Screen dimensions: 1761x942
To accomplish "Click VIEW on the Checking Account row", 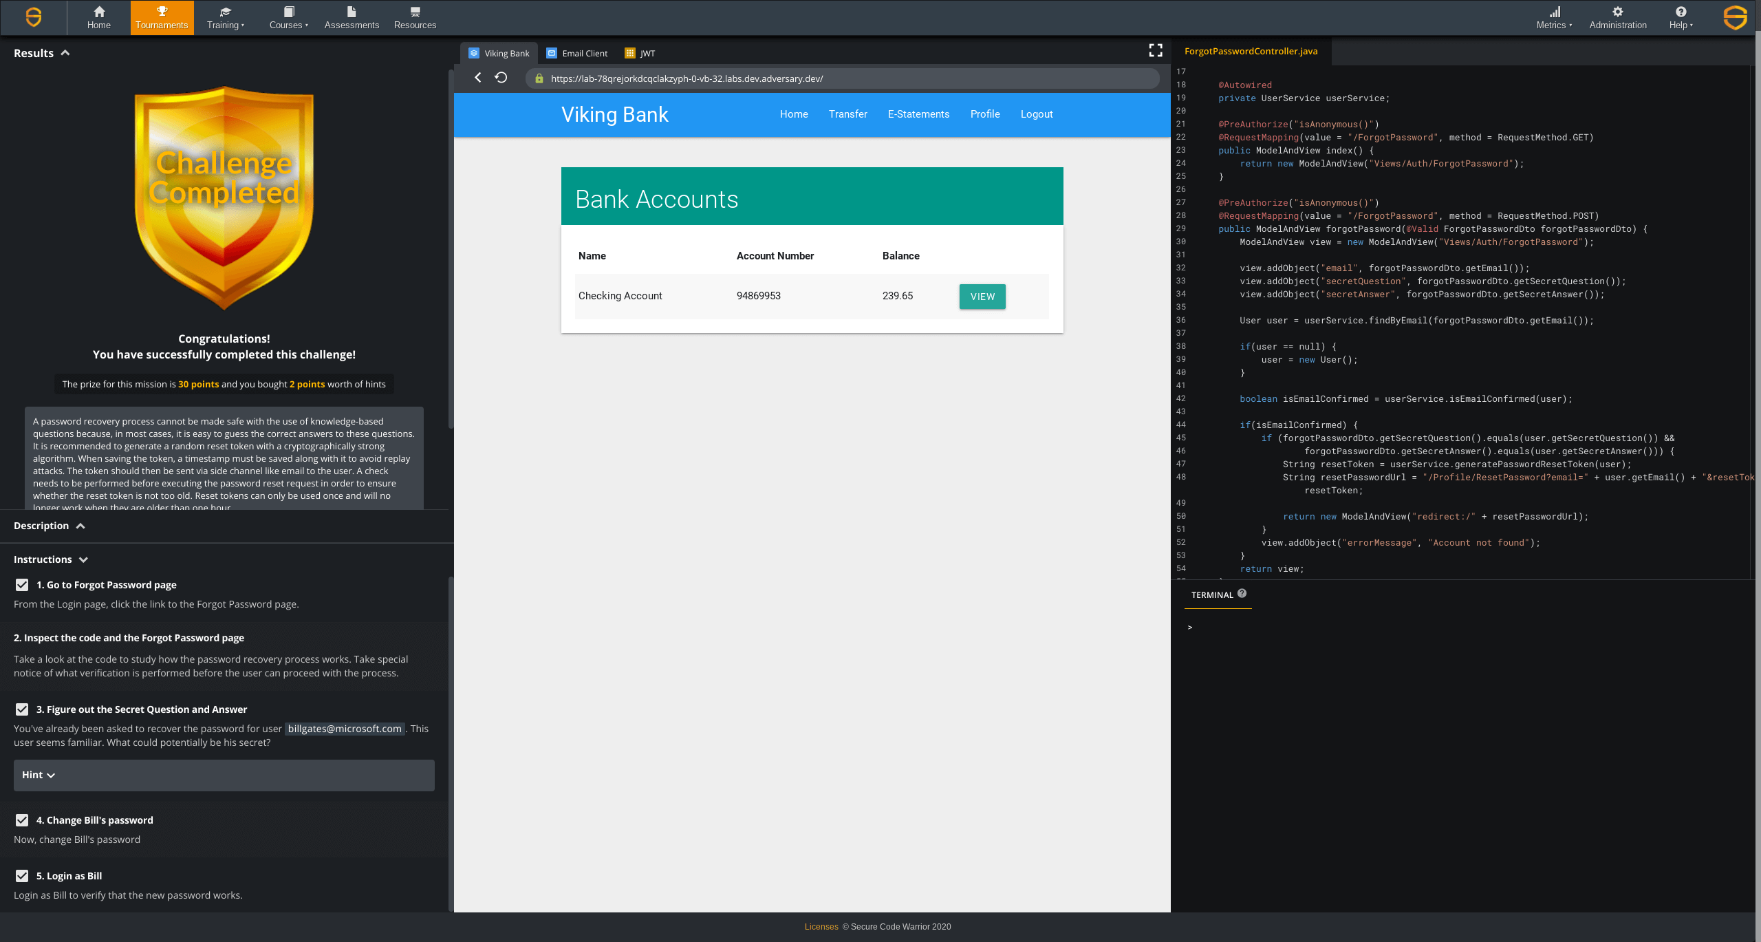I will 982,296.
